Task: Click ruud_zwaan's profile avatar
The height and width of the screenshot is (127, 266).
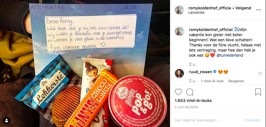Action: tap(179, 73)
